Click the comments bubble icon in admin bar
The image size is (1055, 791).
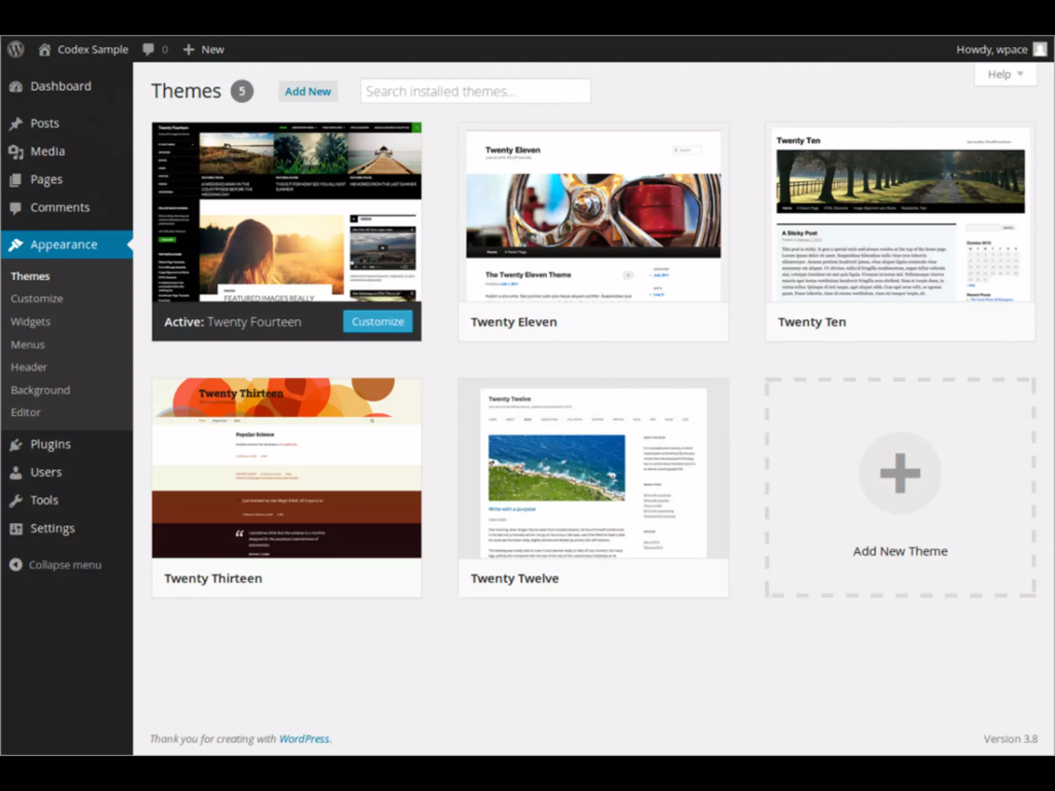pyautogui.click(x=148, y=49)
